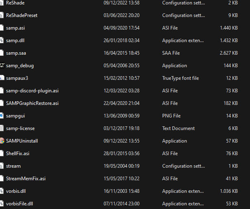Select the ReShade file name
Screen dimensions: 250x209
pyautogui.click(x=15, y=3)
